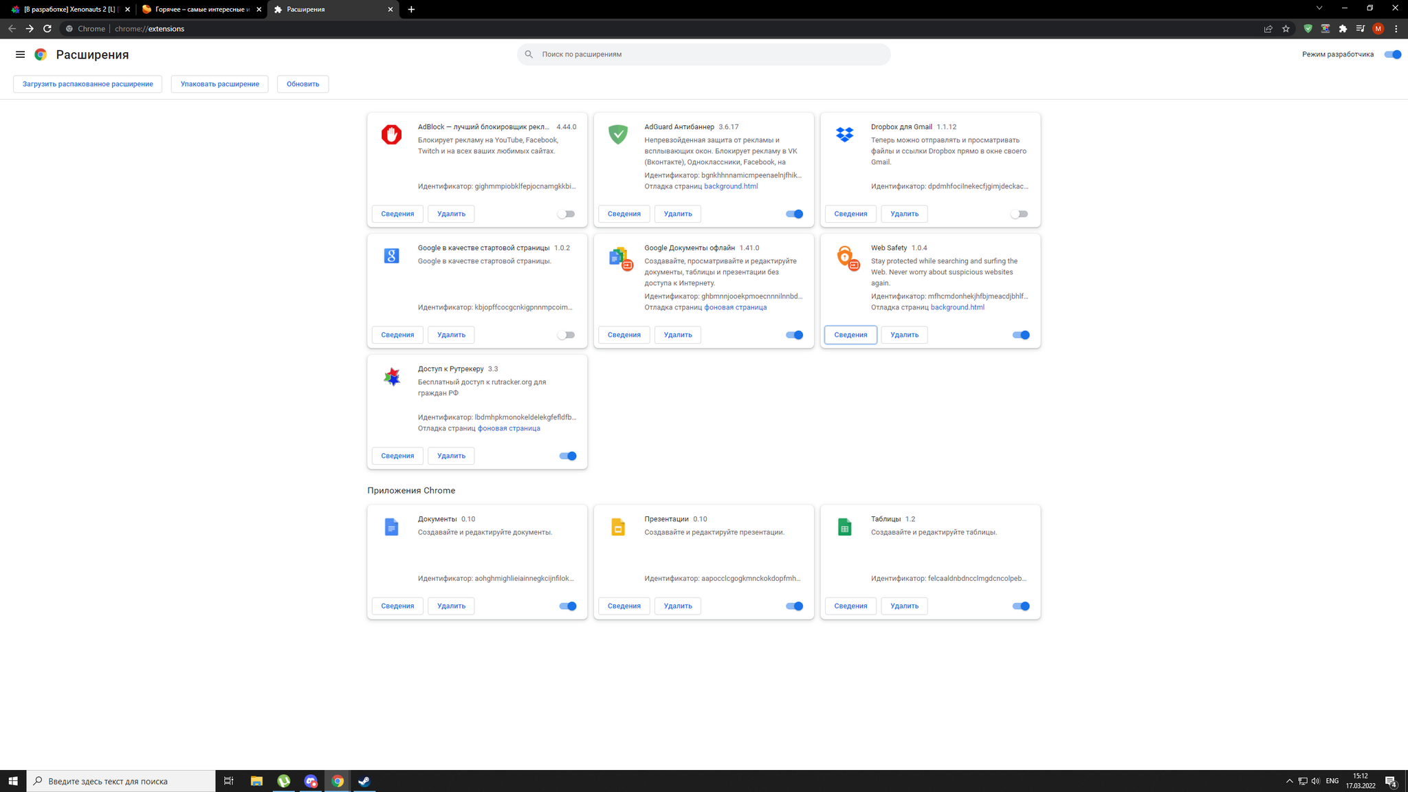
Task: Select Режим разработчика toggle switch
Action: tap(1392, 54)
